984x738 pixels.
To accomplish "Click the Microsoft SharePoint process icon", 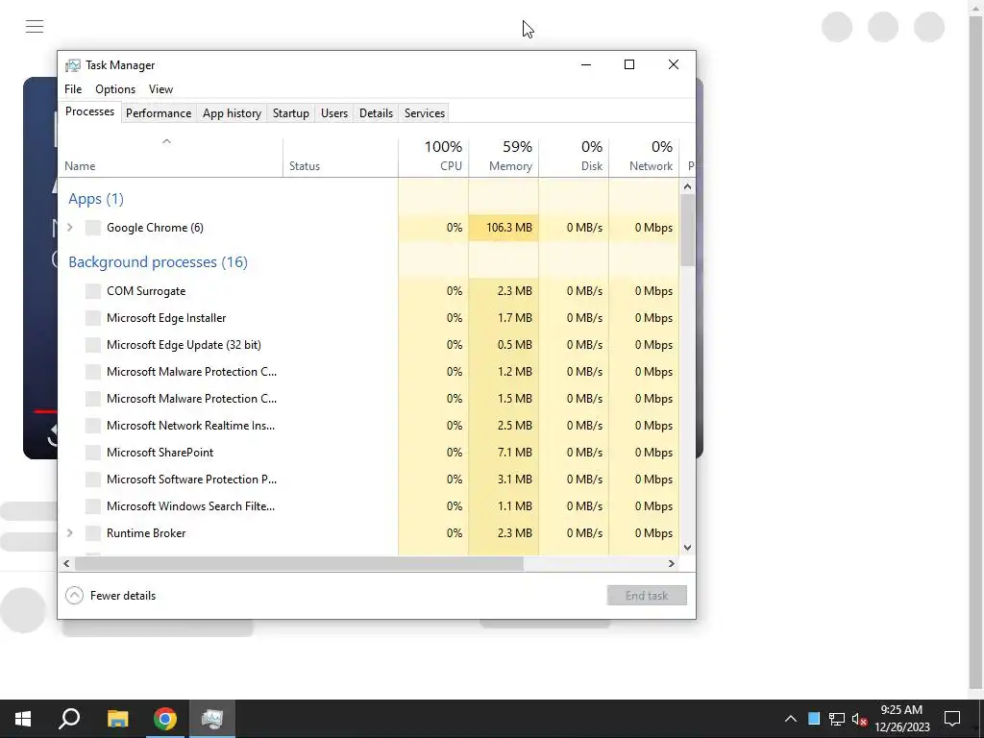I will tap(93, 453).
